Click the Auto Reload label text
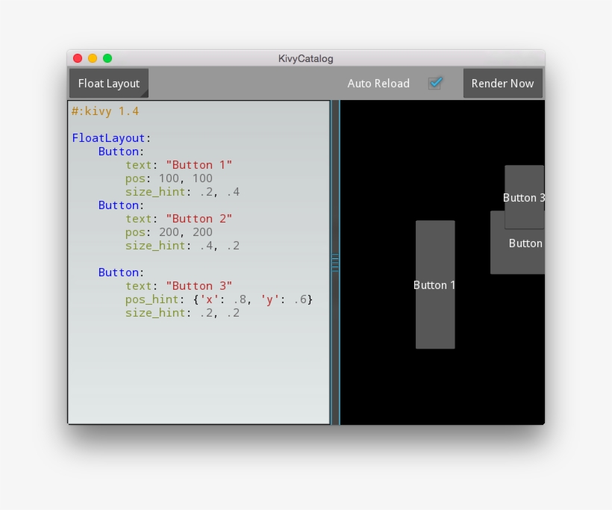This screenshot has height=510, width=612. tap(378, 83)
